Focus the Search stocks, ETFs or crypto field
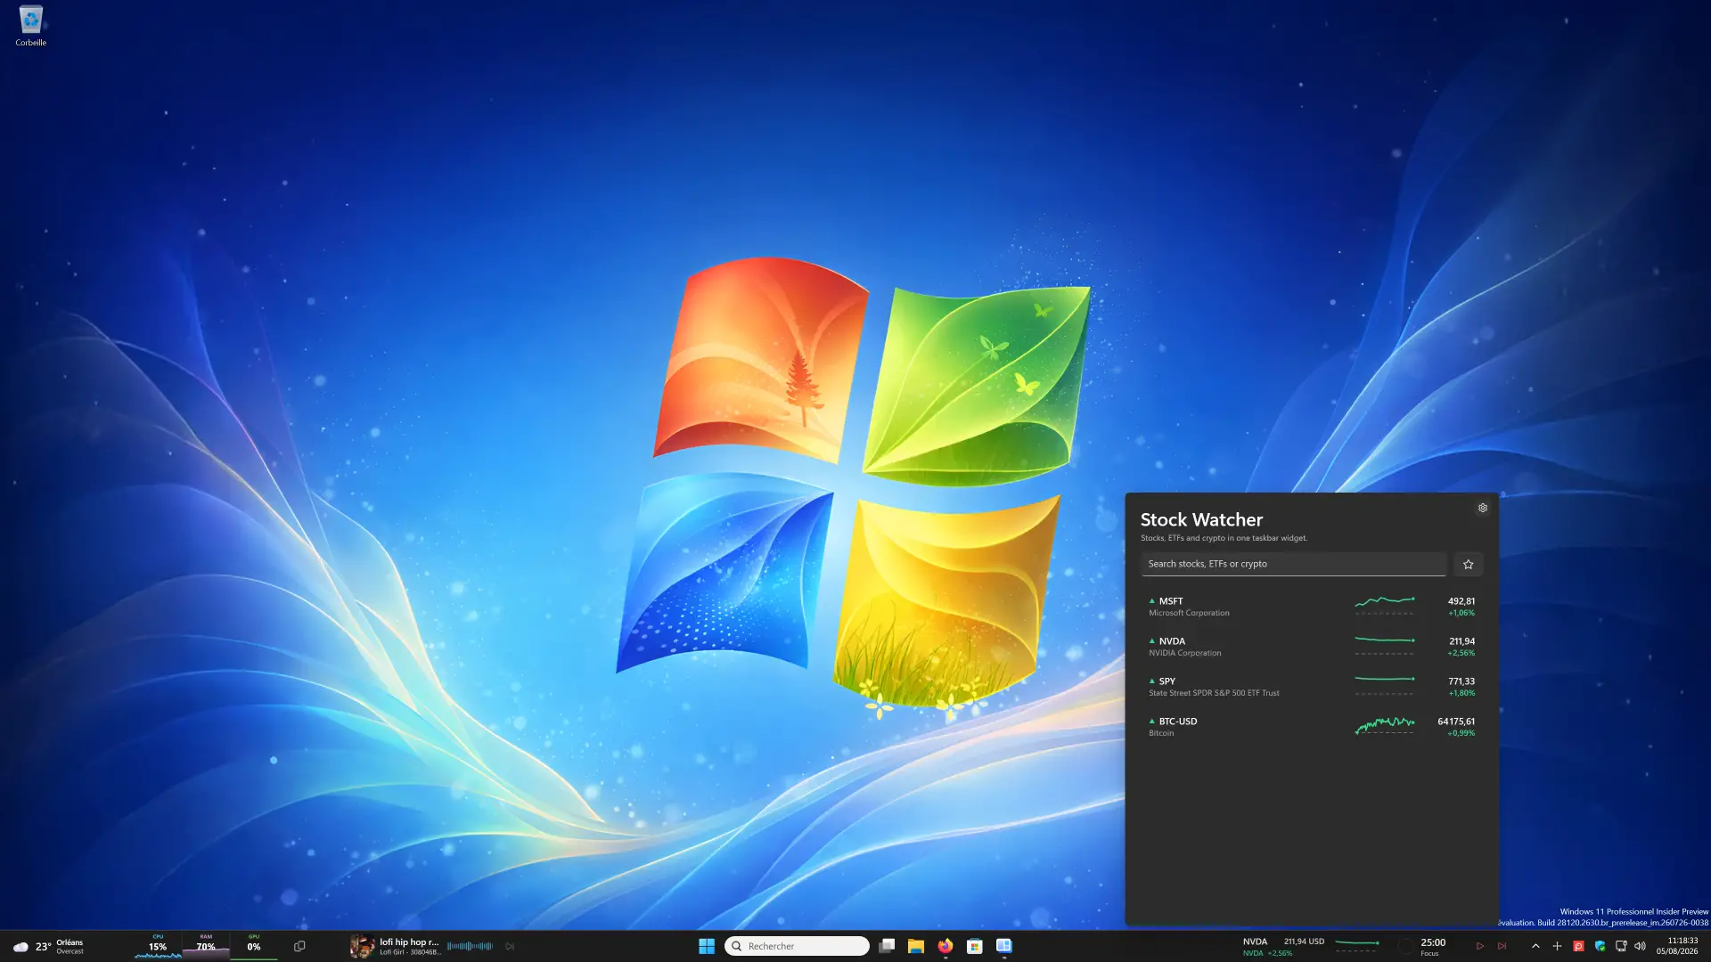1711x962 pixels. pos(1294,564)
